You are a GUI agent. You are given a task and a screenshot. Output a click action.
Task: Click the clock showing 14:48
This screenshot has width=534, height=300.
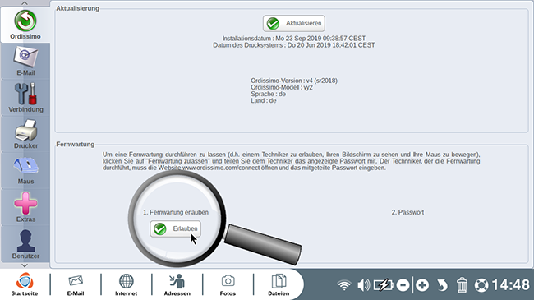coord(510,285)
